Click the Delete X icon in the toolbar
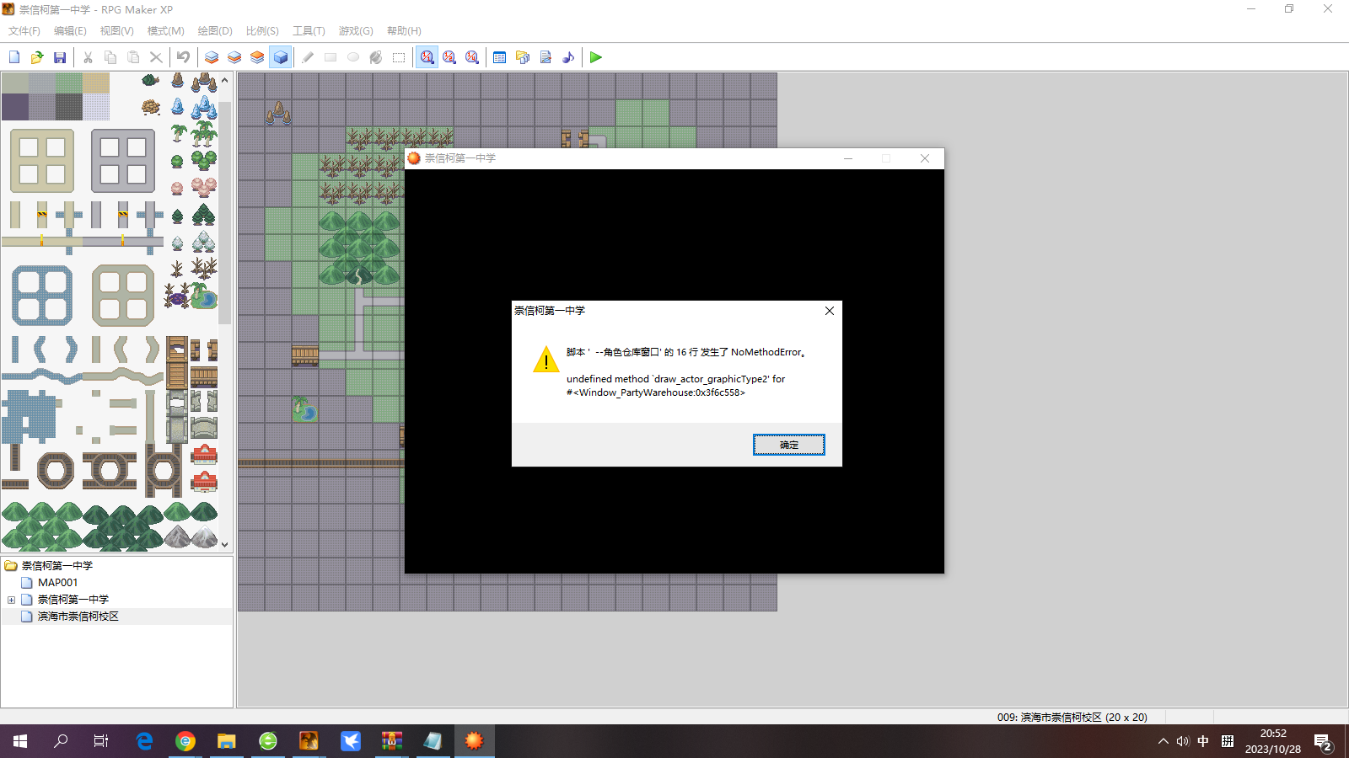 pos(156,57)
